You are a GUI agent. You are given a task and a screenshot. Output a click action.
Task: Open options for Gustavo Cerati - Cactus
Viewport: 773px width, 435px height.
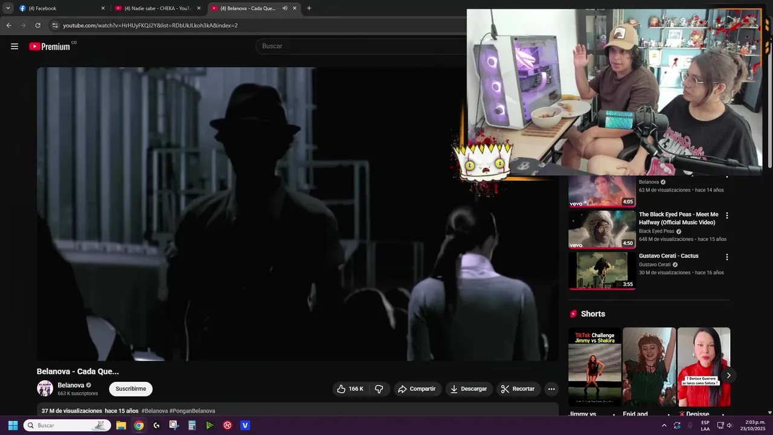727,257
